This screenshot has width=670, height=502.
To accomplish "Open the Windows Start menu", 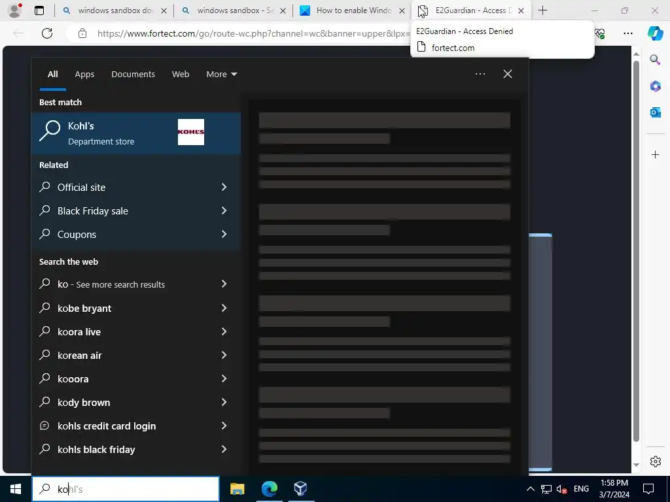I will point(16,489).
